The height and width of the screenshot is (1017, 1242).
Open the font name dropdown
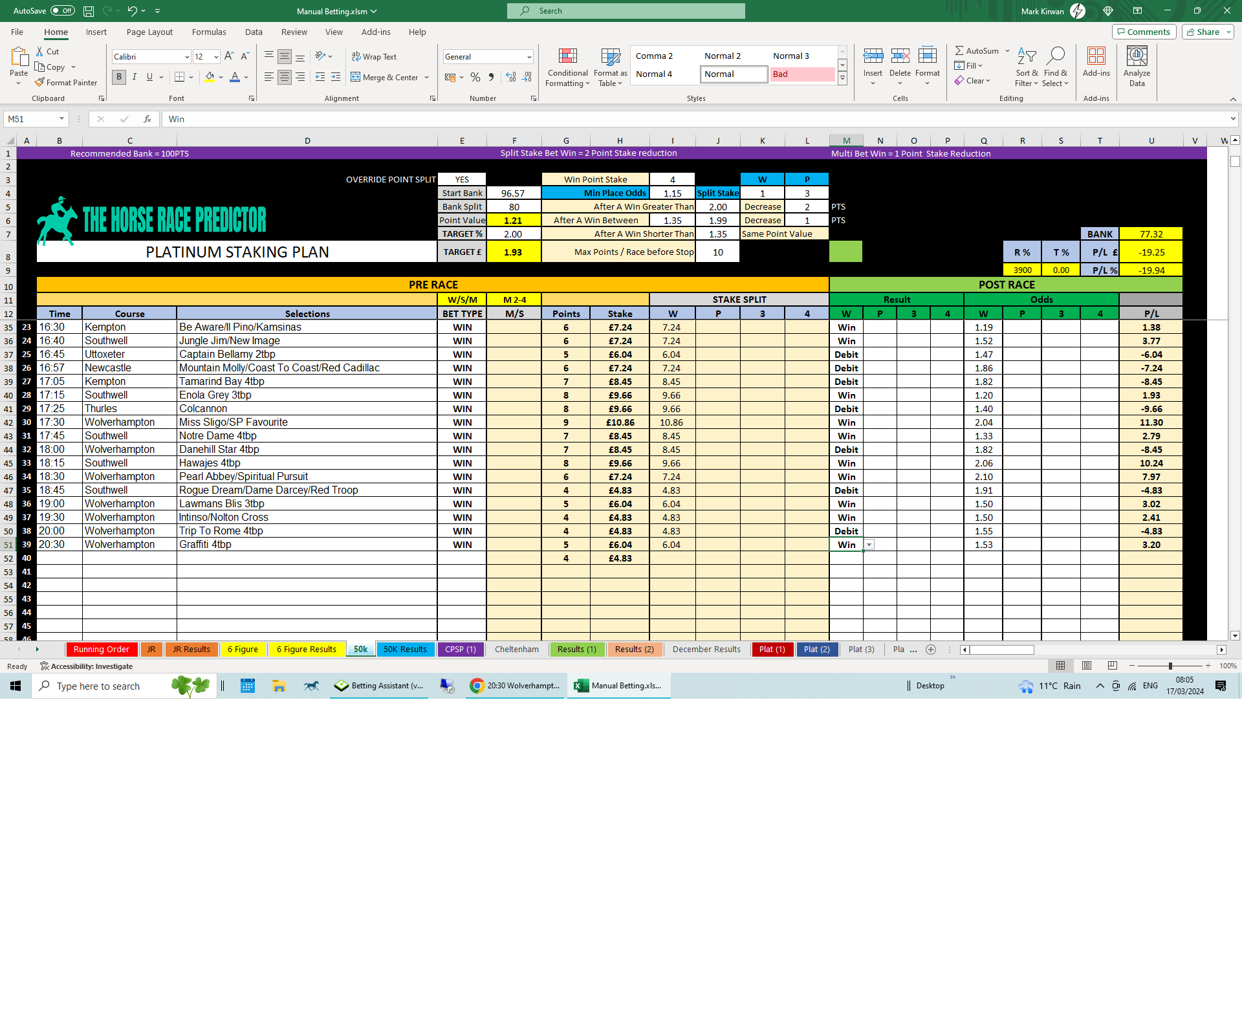click(188, 57)
